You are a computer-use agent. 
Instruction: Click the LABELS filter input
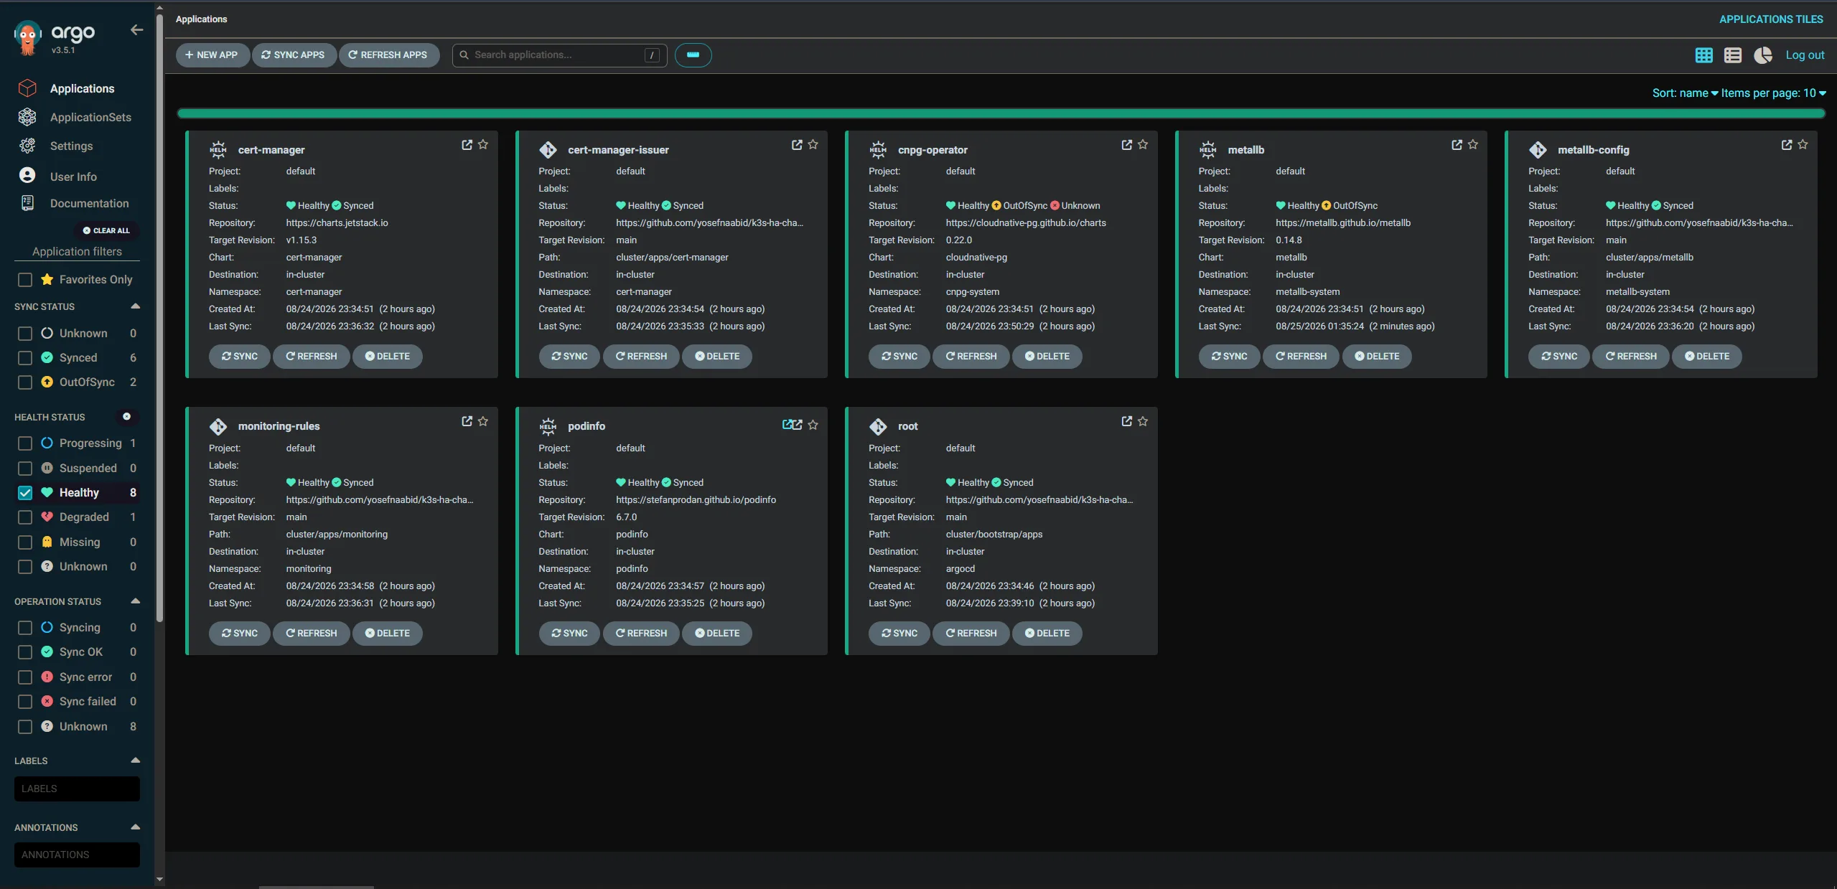click(x=77, y=789)
